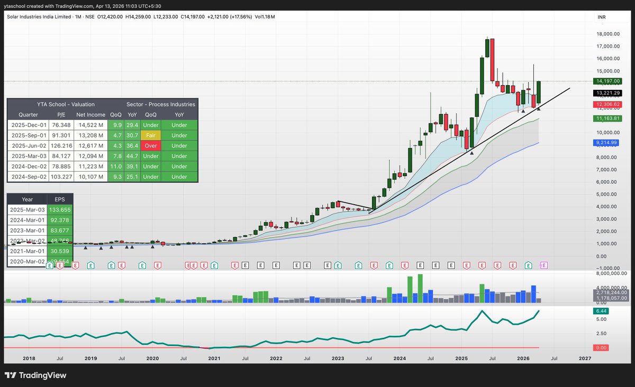Click the black 13,221.29 price label
The height and width of the screenshot is (387, 635).
tap(606, 93)
